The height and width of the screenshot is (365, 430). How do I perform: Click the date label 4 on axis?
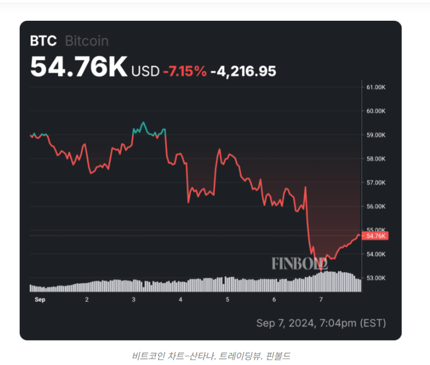click(x=180, y=300)
